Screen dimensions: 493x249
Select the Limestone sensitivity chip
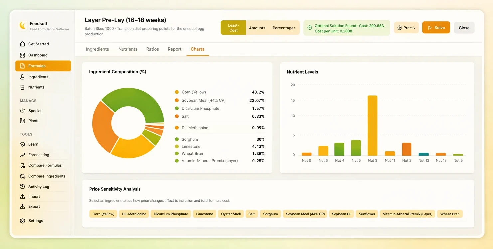pyautogui.click(x=204, y=214)
